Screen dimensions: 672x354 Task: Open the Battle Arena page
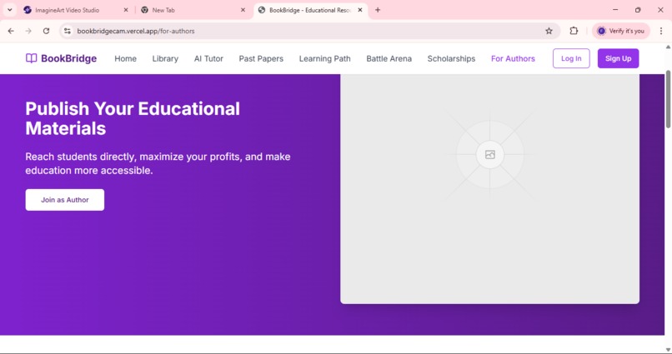389,58
